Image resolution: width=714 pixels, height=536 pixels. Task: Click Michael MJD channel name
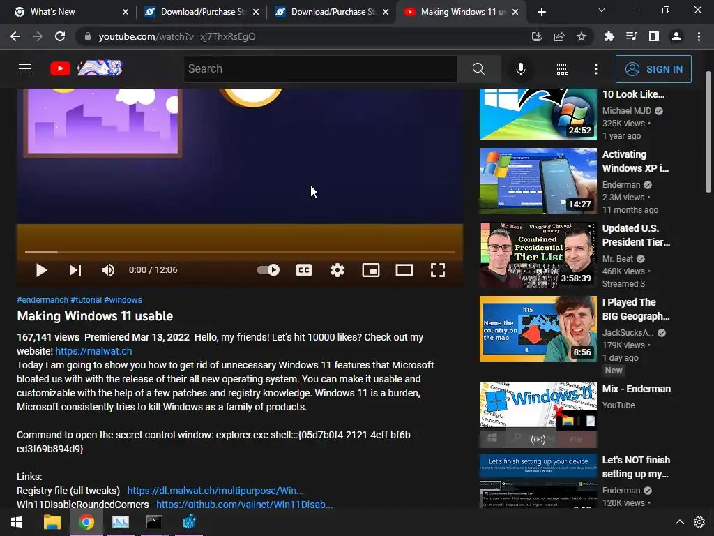[627, 111]
